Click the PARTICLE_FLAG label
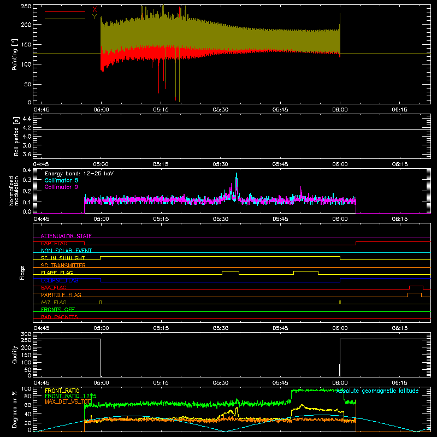The image size is (437, 437). pos(61,294)
